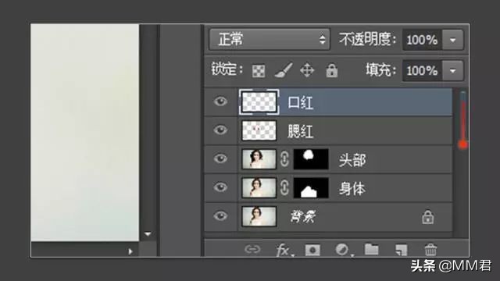This screenshot has height=281, width=500.
Task: Delete layer with the trash icon
Action: tap(430, 250)
